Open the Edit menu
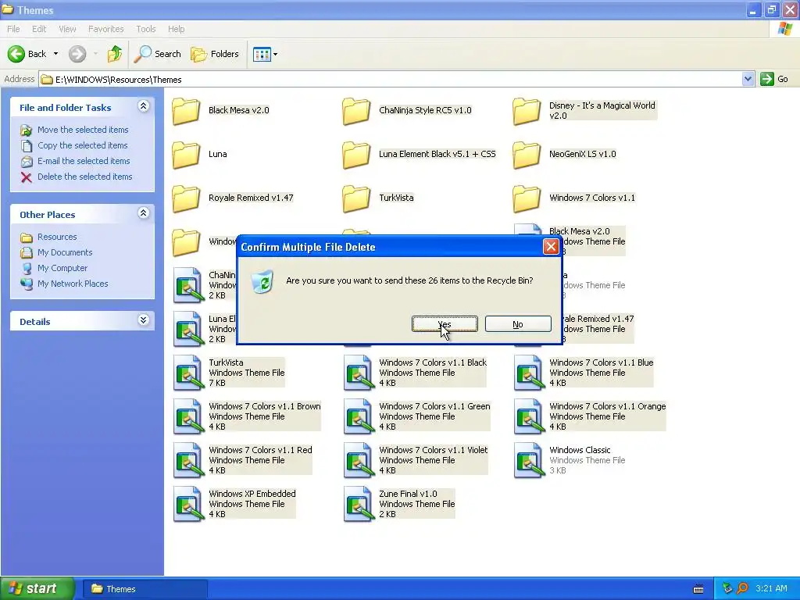 point(39,29)
